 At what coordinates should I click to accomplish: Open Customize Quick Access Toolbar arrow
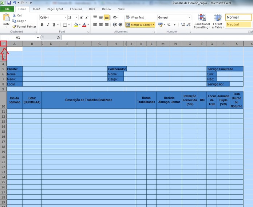31,3
